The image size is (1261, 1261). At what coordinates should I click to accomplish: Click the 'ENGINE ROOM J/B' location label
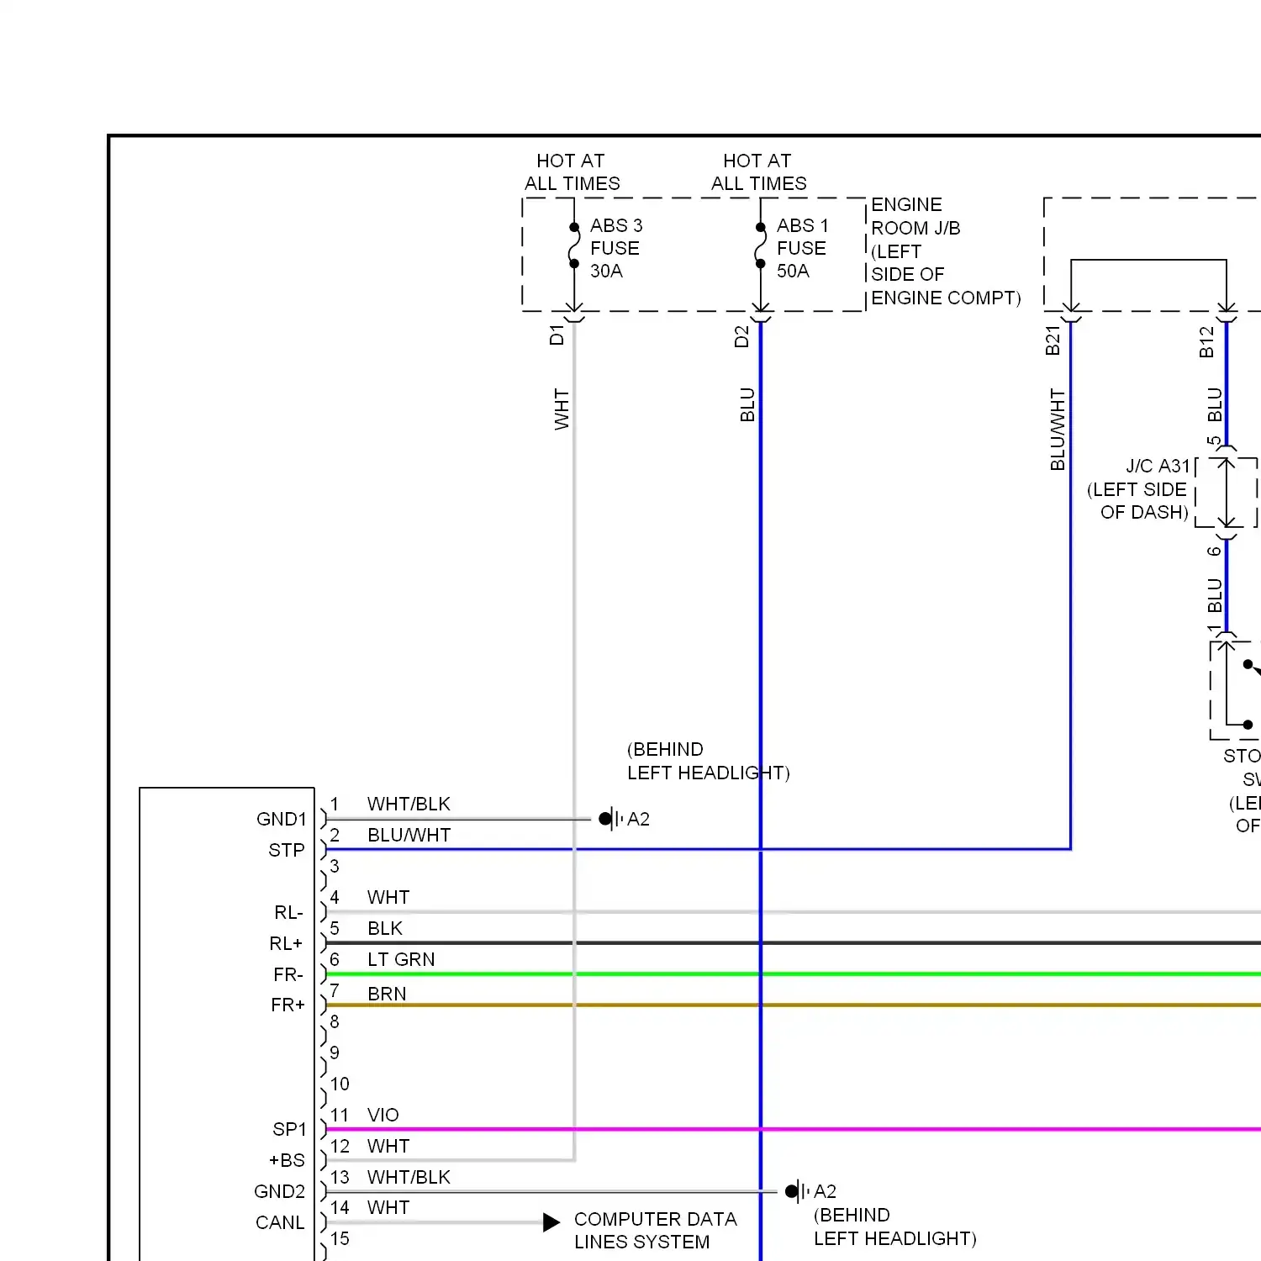[946, 251]
